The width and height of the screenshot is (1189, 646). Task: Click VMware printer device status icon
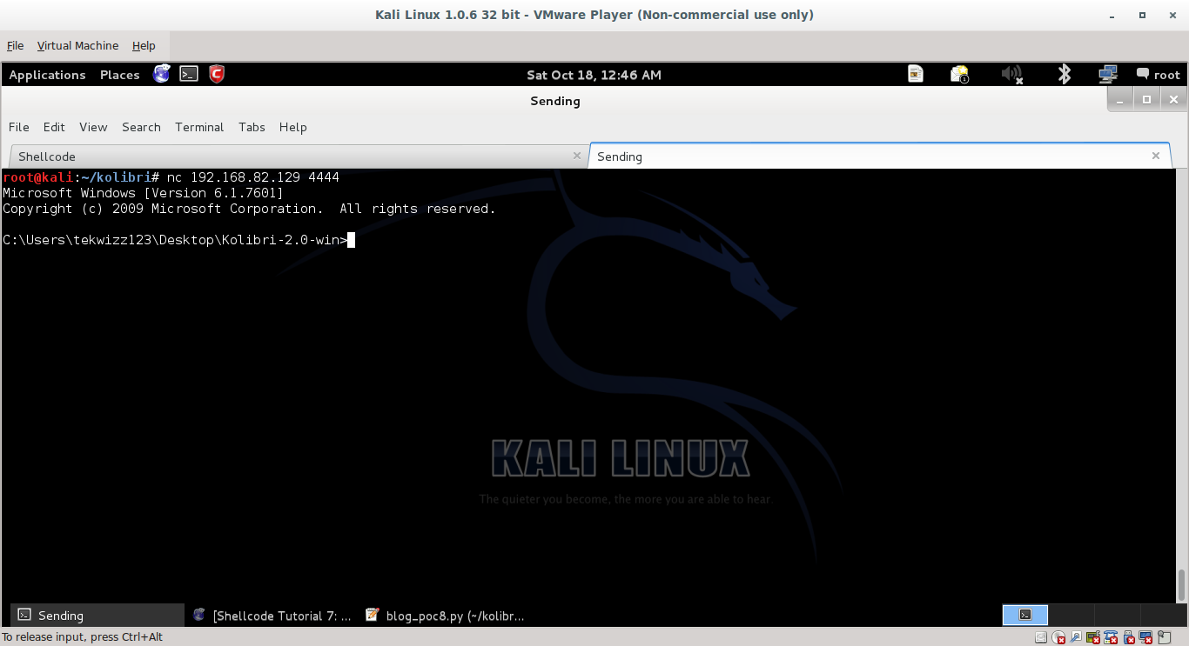(1112, 637)
